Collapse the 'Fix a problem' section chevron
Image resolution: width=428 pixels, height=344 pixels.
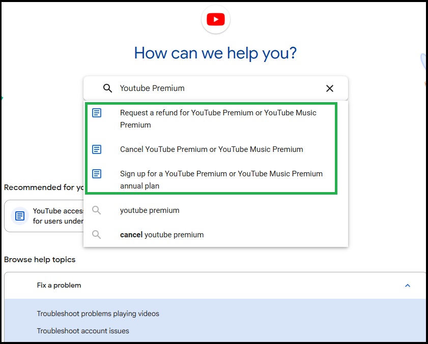pos(408,286)
